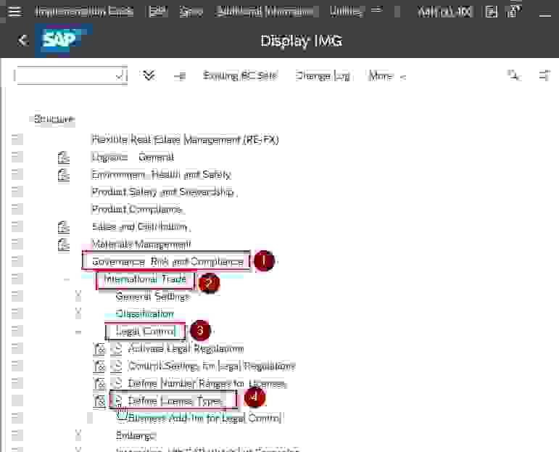Click the Back arrow beside SAP logo
Viewport: 559px width, 452px height.
click(x=22, y=41)
